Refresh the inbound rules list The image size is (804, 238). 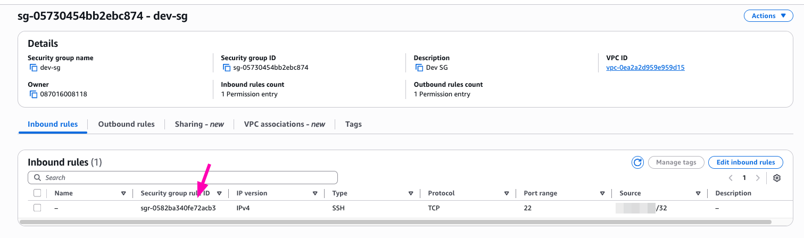click(x=637, y=162)
